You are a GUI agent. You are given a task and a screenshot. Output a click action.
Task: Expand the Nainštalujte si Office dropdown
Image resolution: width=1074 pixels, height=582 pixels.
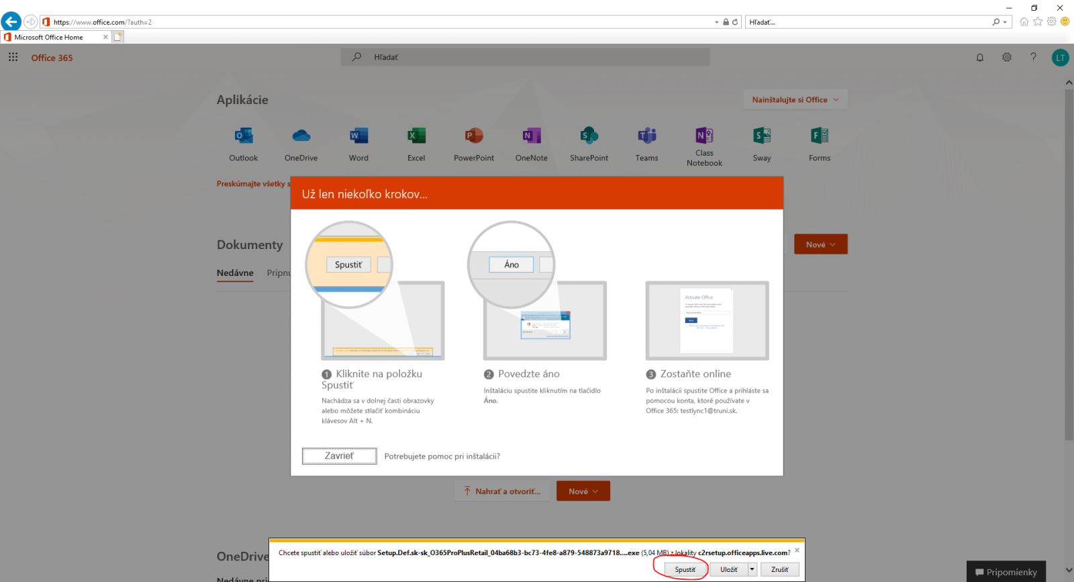point(795,99)
